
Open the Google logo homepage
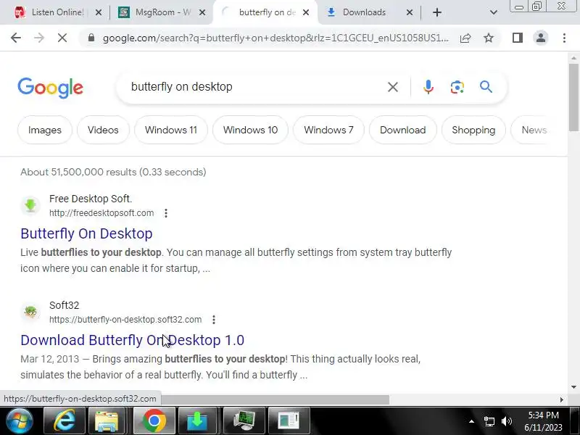tap(50, 88)
